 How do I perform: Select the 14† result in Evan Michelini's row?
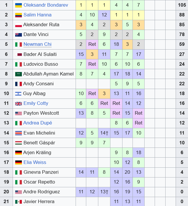click(104, 133)
